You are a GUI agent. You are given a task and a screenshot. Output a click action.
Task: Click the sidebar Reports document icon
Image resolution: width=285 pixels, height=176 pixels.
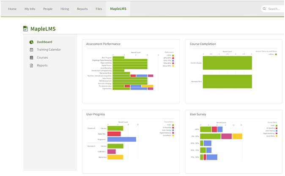click(31, 65)
